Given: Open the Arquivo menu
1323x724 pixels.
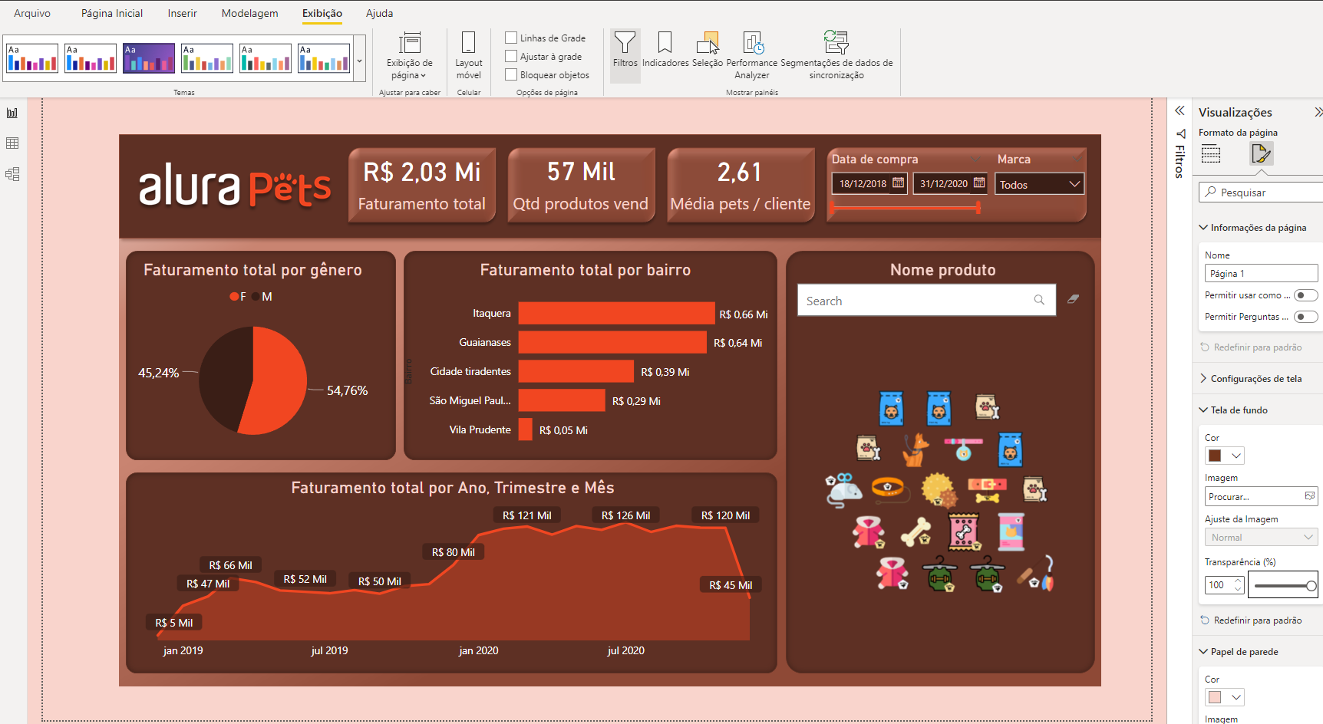Looking at the screenshot, I should coord(32,13).
